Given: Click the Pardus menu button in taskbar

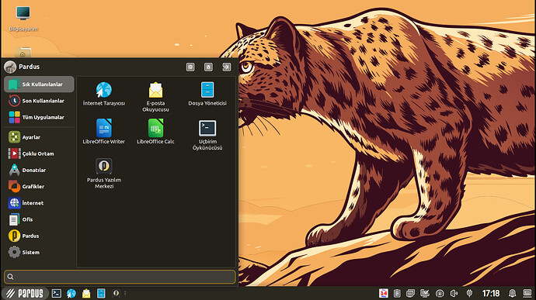Looking at the screenshot, I should [25, 293].
